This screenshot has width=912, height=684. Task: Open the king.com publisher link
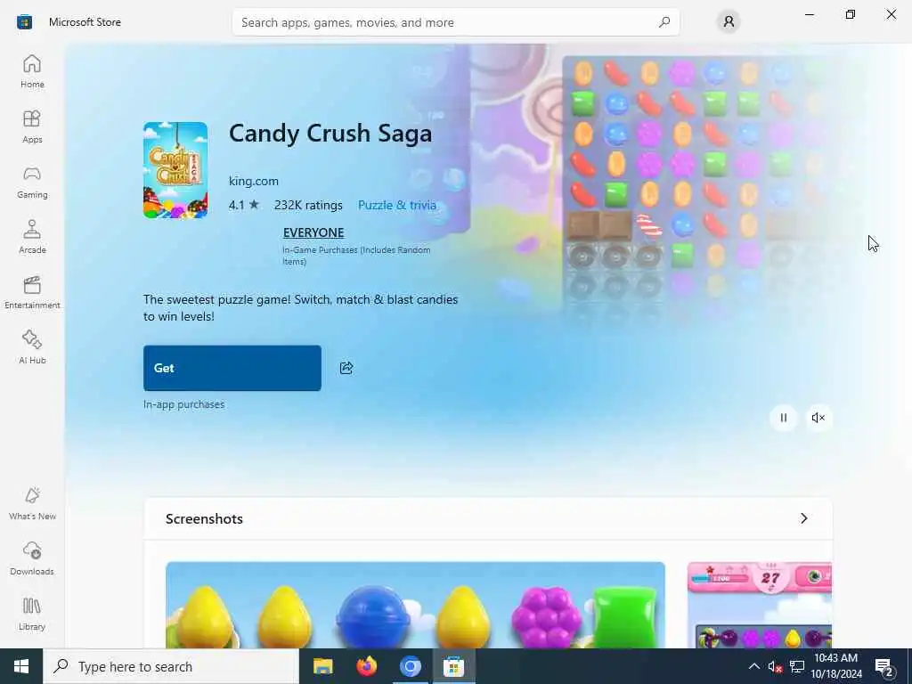(254, 181)
